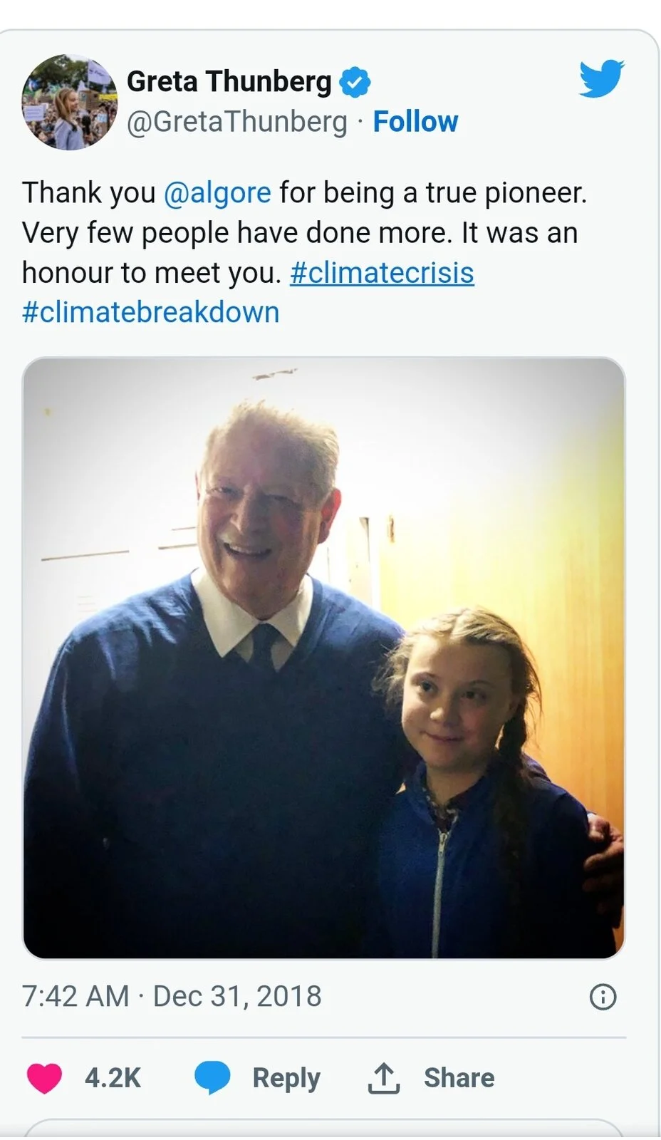Follow Greta Thunberg's account
The width and height of the screenshot is (661, 1140).
coord(415,122)
